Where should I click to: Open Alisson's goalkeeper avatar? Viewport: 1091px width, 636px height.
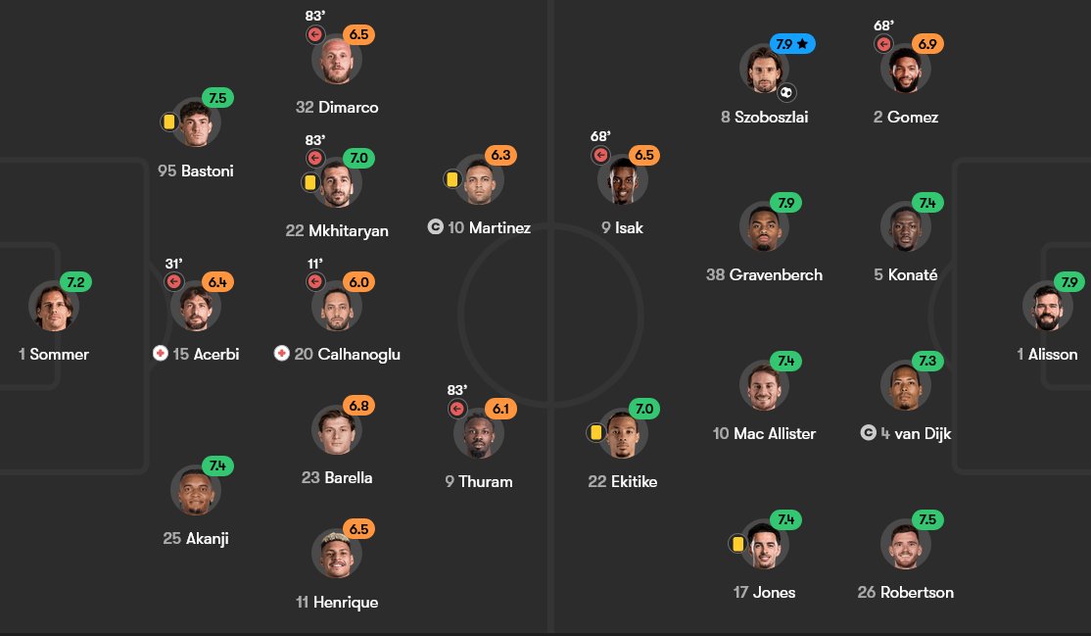pos(1047,306)
